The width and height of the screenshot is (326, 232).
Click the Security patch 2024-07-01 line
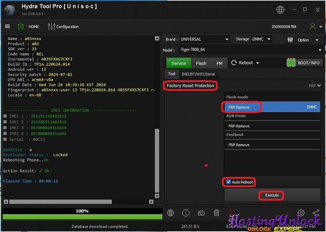tap(40, 75)
